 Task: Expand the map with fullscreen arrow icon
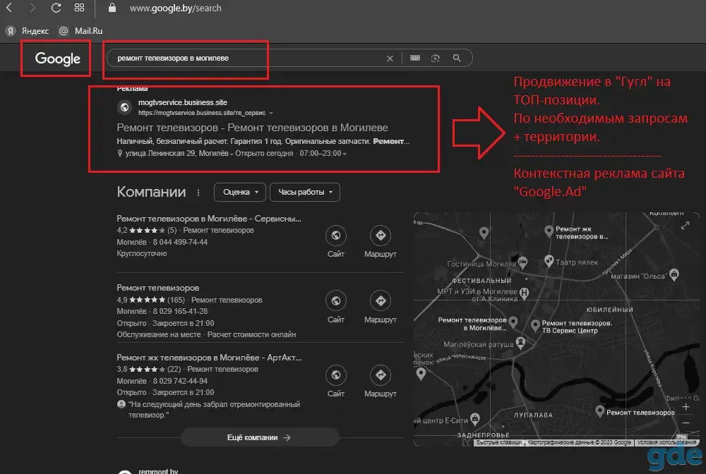click(685, 225)
